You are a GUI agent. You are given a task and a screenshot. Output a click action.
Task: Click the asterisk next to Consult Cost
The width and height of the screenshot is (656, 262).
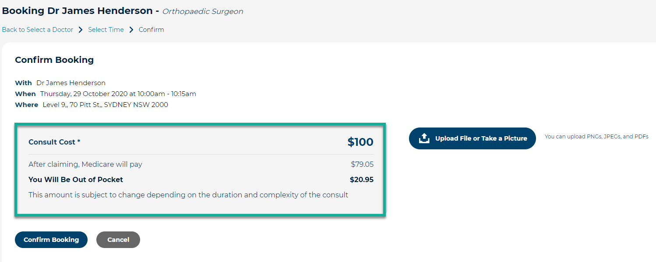pyautogui.click(x=78, y=142)
